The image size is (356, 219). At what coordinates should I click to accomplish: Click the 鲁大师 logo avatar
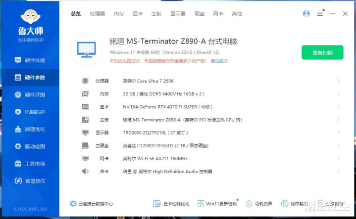30,16
